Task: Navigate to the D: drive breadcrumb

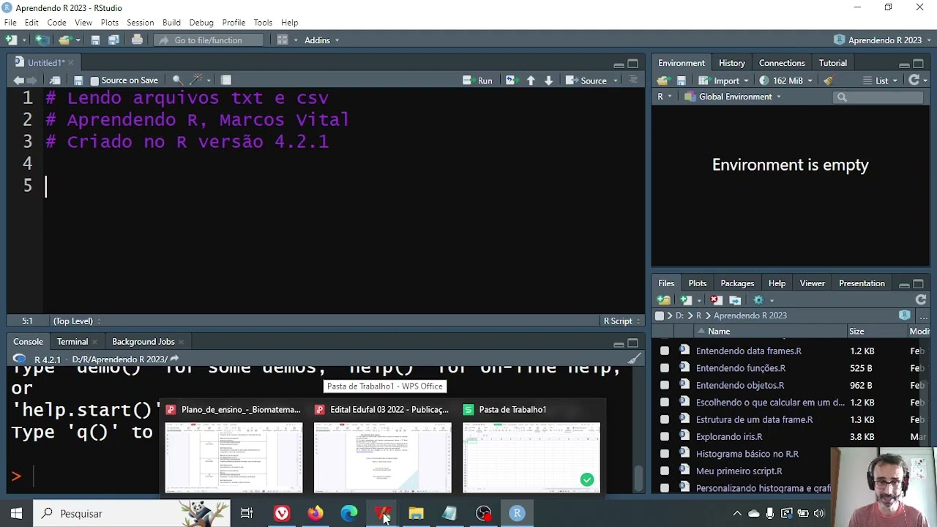Action: pyautogui.click(x=679, y=315)
